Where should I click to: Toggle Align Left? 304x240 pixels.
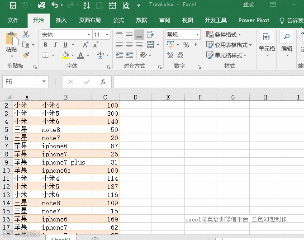119,45
